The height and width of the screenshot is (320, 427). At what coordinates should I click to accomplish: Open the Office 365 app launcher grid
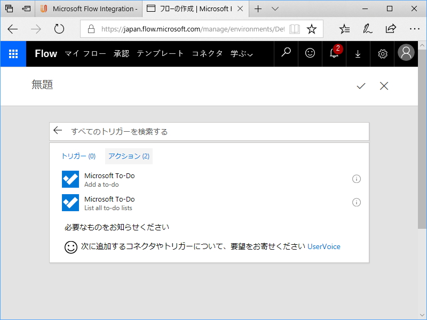[x=13, y=53]
